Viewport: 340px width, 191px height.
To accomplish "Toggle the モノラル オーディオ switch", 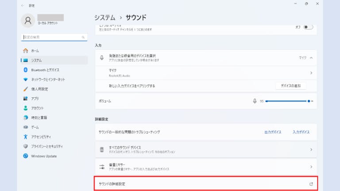I will point(308,27).
